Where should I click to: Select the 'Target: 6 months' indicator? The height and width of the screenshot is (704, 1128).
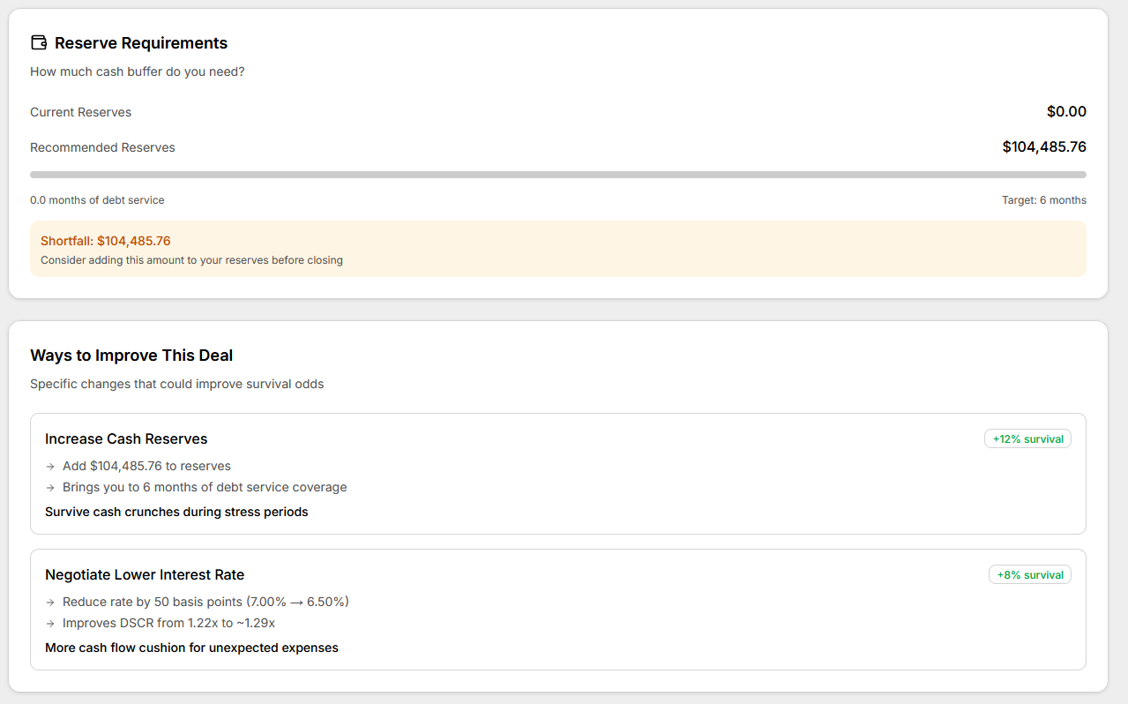click(1044, 200)
